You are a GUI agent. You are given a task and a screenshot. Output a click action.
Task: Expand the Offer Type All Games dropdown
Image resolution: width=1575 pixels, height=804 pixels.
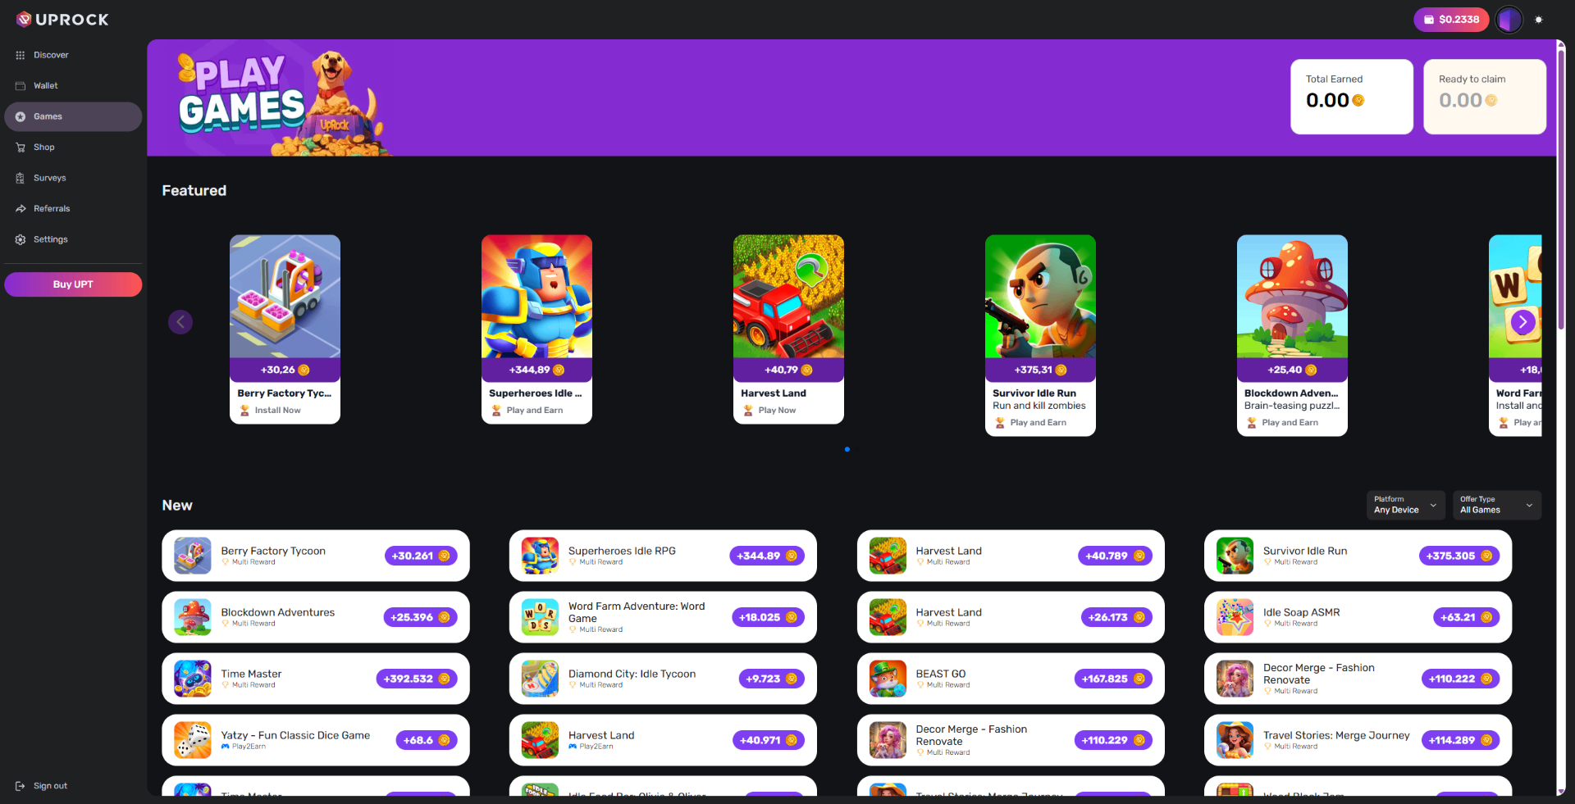click(1496, 505)
